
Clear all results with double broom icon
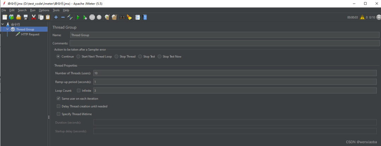(x=114, y=17)
